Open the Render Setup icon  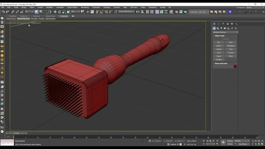pos(177,12)
